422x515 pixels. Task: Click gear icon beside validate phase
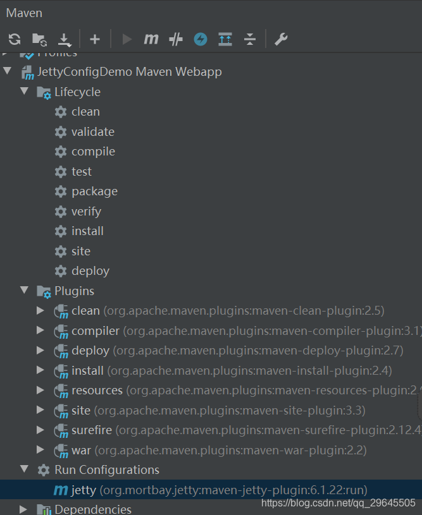[61, 132]
